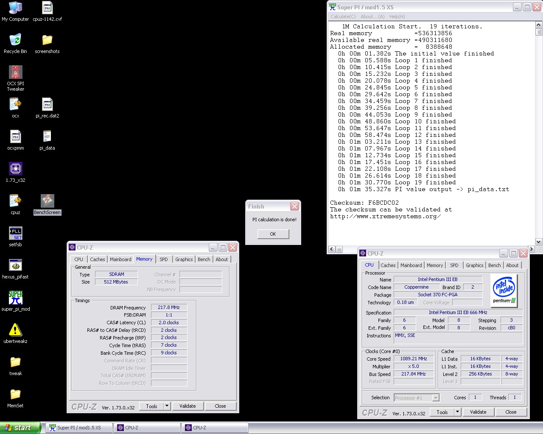This screenshot has width=543, height=434.
Task: Click the Super PI title bar icon
Action: [333, 7]
